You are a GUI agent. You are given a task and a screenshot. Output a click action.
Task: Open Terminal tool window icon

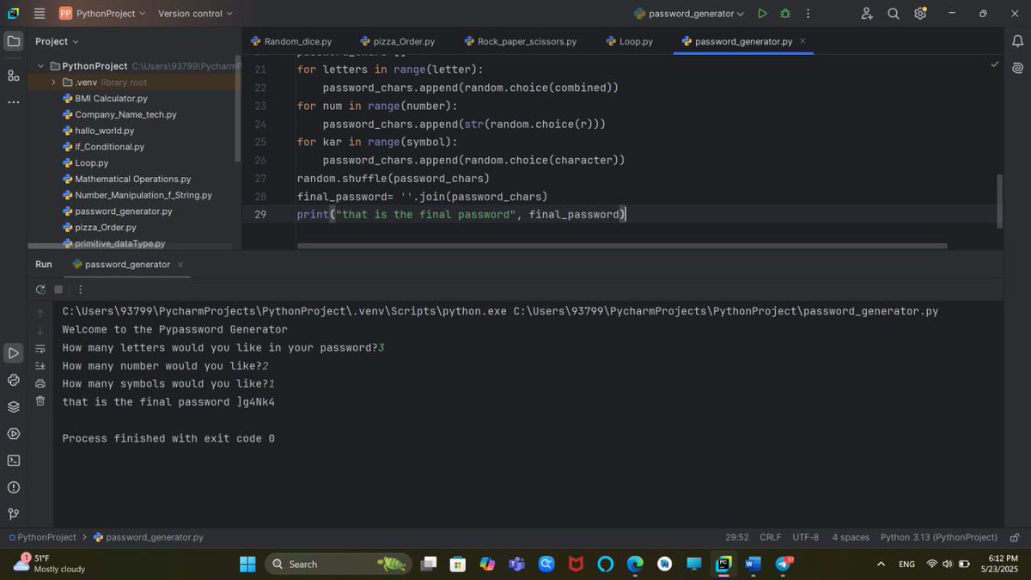point(14,461)
